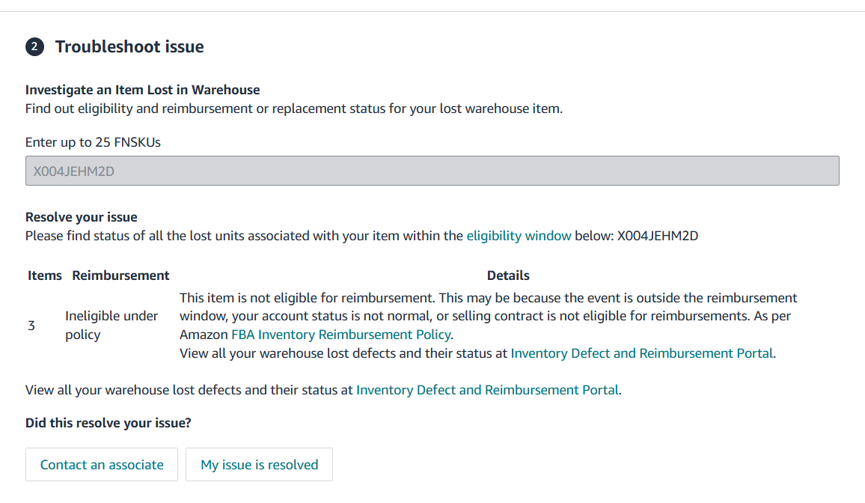The image size is (865, 503).
Task: Click the Items column header
Action: (45, 275)
